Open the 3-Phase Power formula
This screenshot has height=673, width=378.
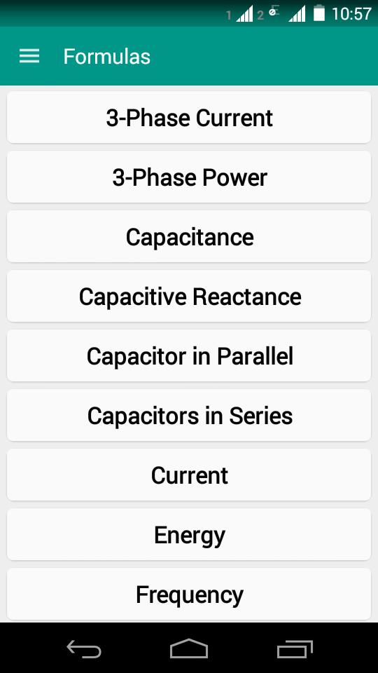point(189,177)
